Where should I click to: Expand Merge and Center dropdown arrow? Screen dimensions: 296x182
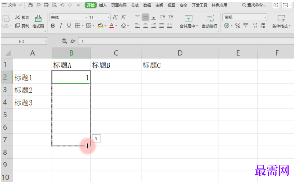(x=197, y=26)
